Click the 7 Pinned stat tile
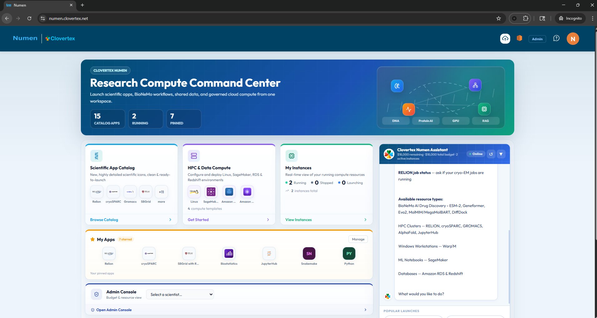This screenshot has height=318, width=597. pos(184,119)
